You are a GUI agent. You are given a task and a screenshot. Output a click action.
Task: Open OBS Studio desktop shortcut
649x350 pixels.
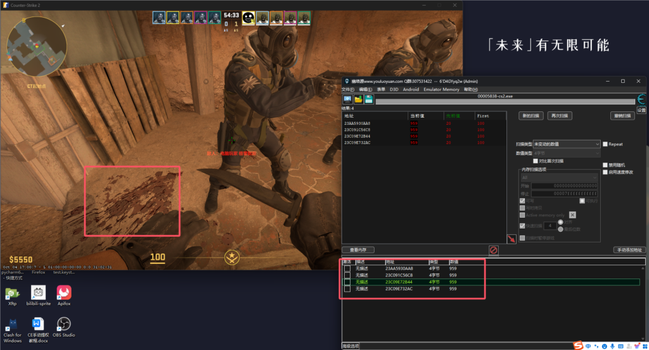[64, 327]
